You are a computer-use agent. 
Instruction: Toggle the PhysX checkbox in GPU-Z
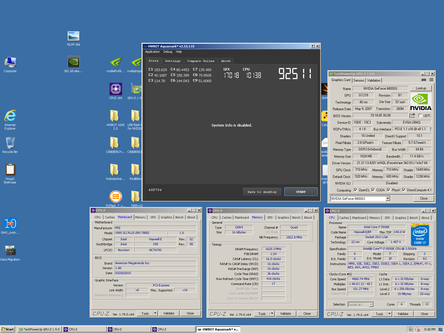click(389, 190)
